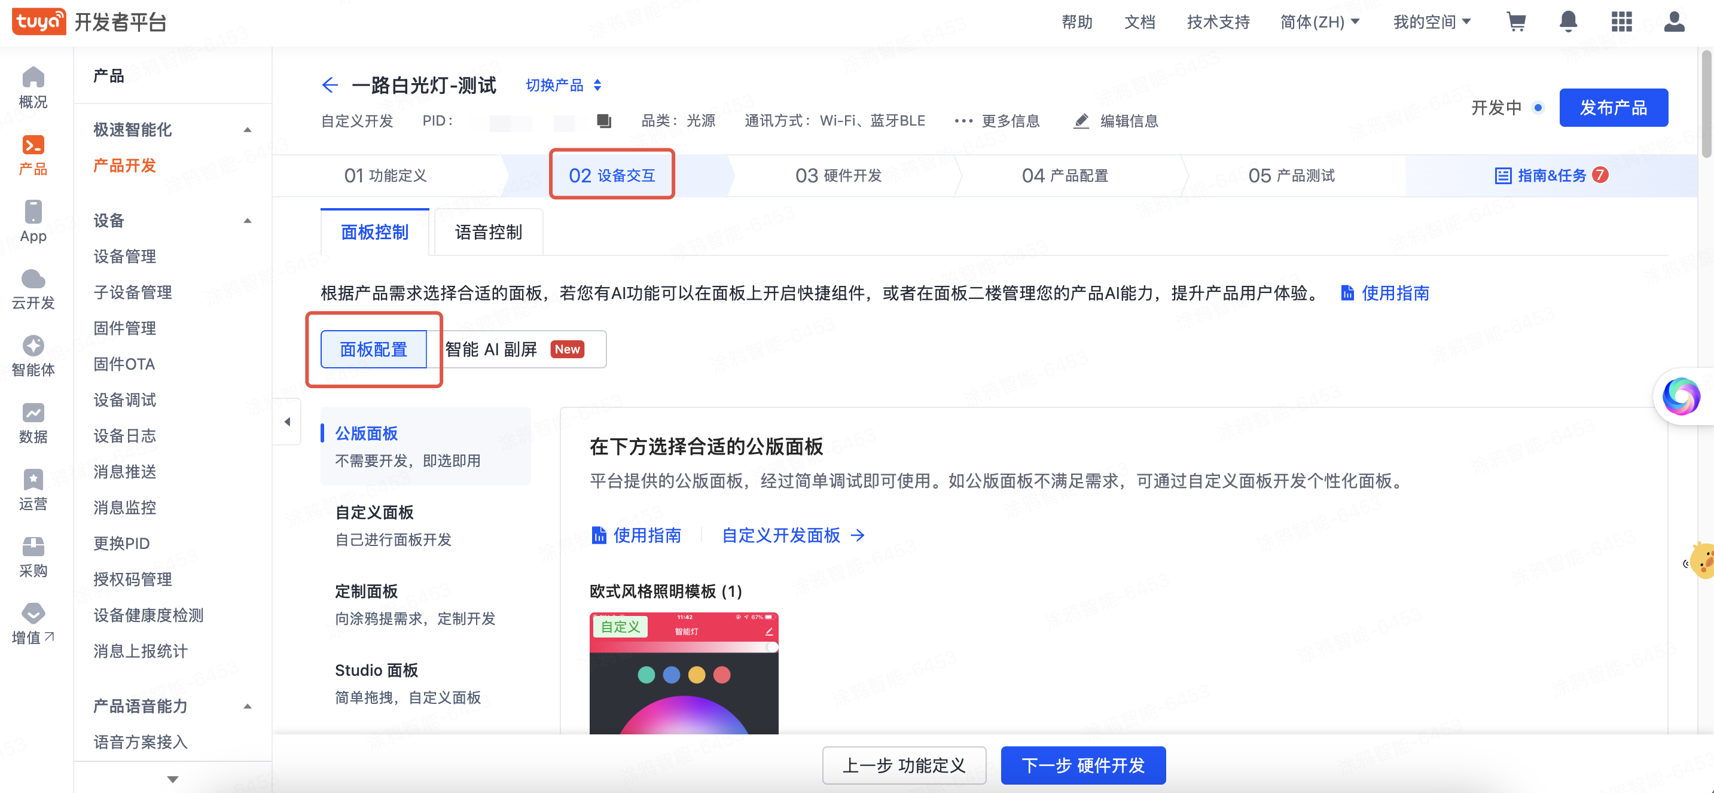Click the 发布产品 button
The width and height of the screenshot is (1714, 793).
[x=1614, y=108]
